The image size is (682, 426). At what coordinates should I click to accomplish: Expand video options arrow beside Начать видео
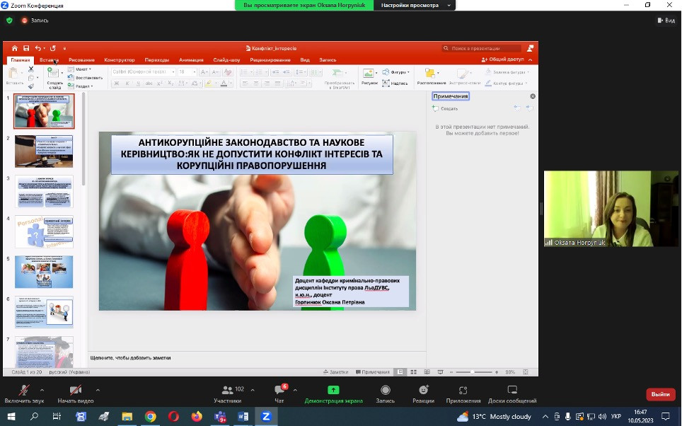pyautogui.click(x=98, y=390)
